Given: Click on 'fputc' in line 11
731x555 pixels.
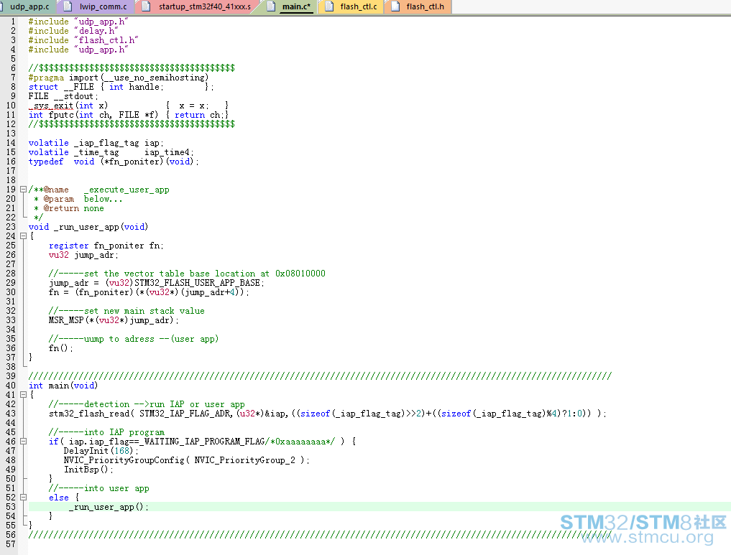Looking at the screenshot, I should [61, 115].
